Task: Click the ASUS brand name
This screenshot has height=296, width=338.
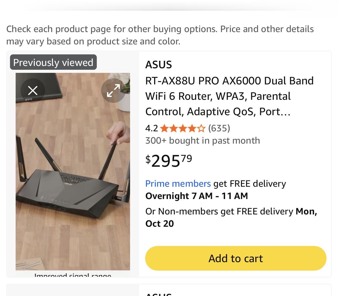Action: 159,65
